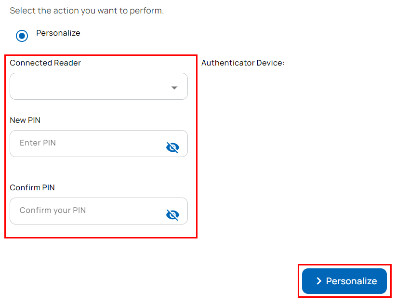Viewport: 396px width, 304px height.
Task: Toggle New PIN visibility eye icon
Action: tap(172, 147)
